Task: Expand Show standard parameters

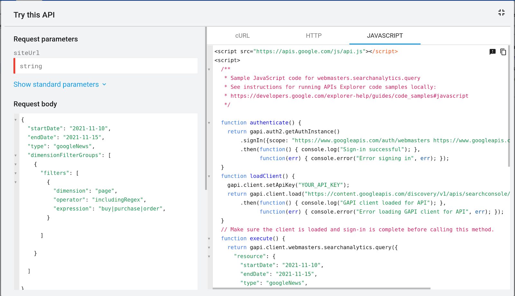Action: pos(60,84)
